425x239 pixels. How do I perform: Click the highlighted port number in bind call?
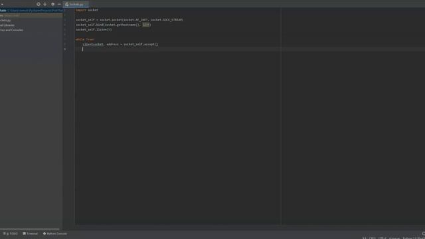tap(146, 25)
